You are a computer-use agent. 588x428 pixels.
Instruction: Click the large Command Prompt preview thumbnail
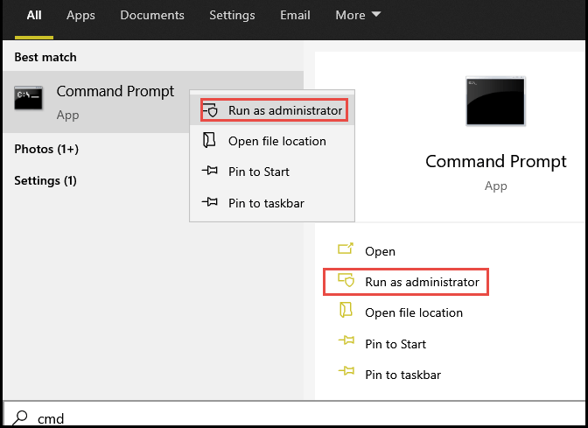click(x=495, y=102)
